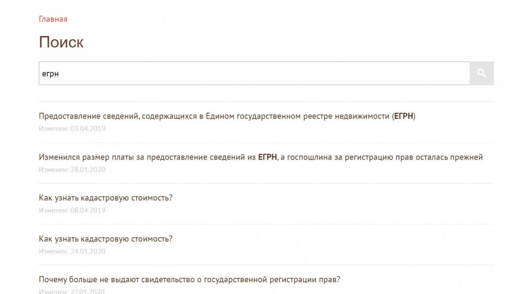The height and width of the screenshot is (294, 505).
Task: Open Как узнать кадастровую стоимость dated 24.01.2020
Action: [106, 239]
